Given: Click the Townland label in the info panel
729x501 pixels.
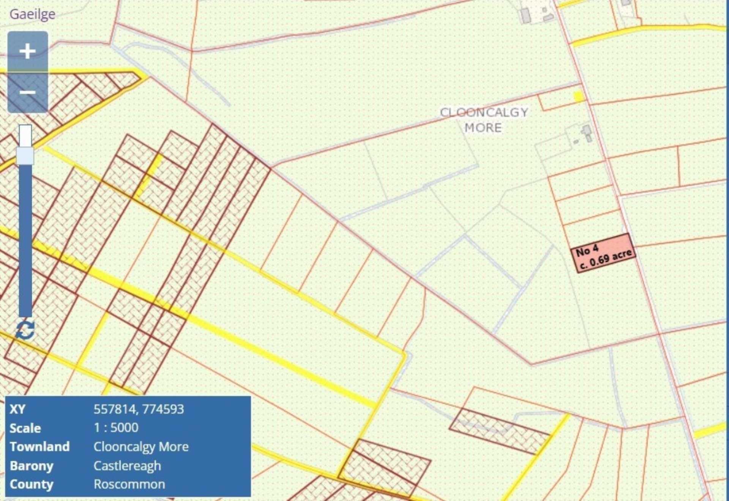Looking at the screenshot, I should click(x=39, y=447).
